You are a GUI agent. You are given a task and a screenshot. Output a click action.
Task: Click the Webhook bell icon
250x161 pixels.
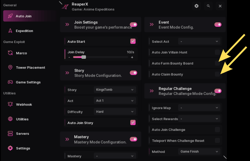pyautogui.click(x=10, y=104)
